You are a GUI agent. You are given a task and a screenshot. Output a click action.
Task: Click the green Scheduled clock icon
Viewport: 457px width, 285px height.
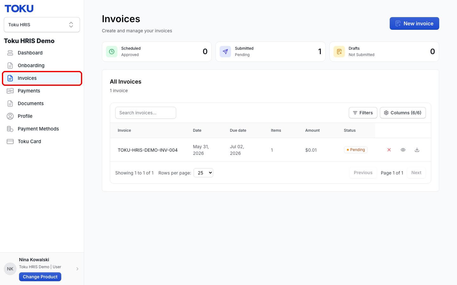pos(112,52)
